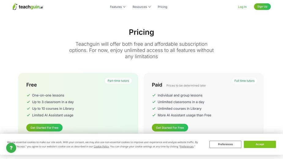Click the Sign Up button
This screenshot has height=159, width=283.
(262, 6)
